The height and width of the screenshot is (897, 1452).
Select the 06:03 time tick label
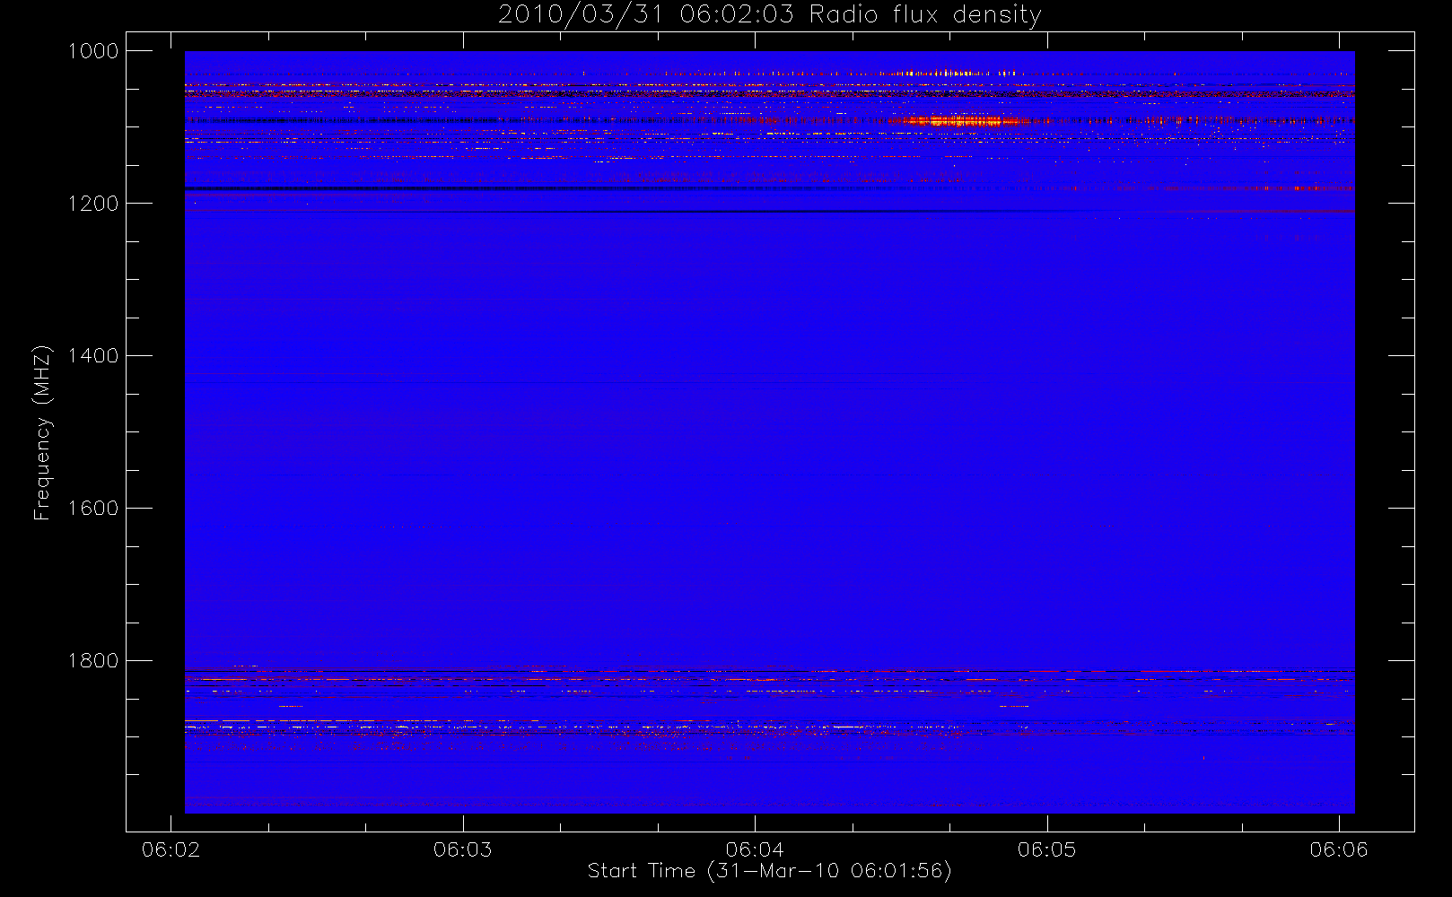tap(463, 849)
